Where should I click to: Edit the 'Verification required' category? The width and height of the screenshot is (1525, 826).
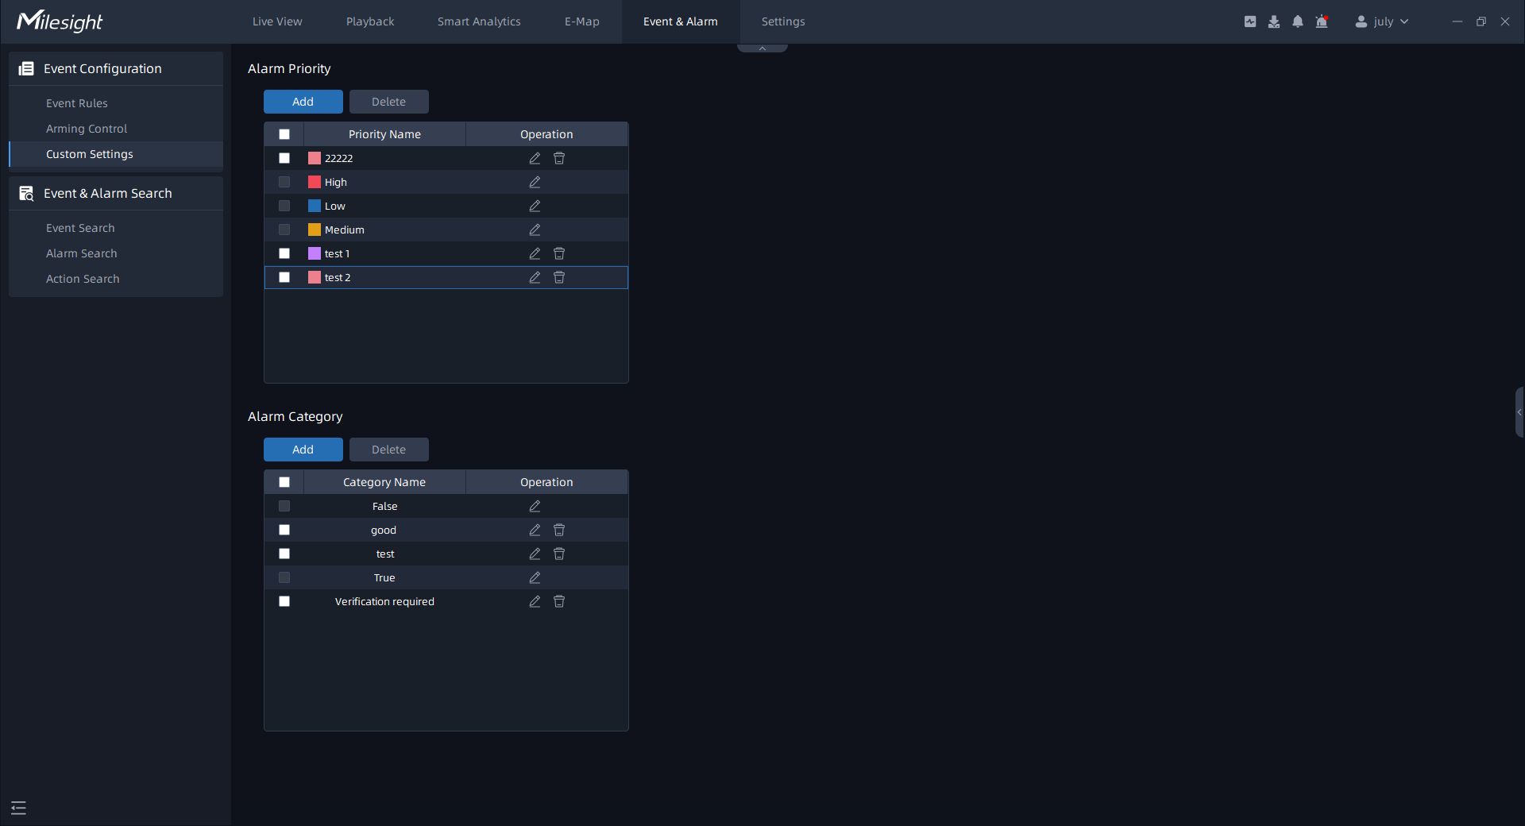[535, 601]
